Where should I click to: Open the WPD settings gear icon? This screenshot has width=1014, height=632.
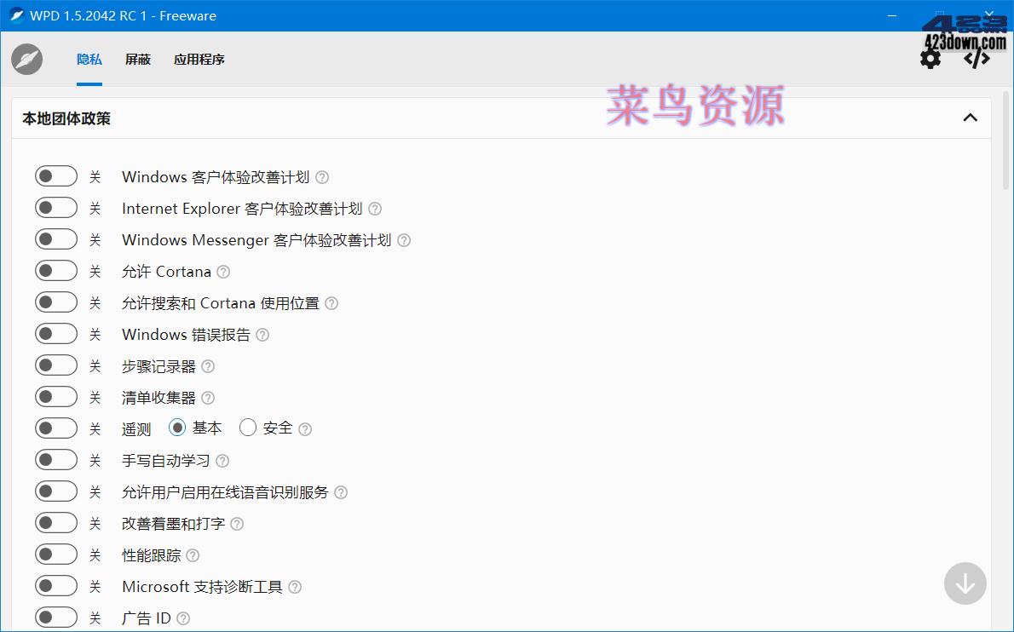coord(930,58)
